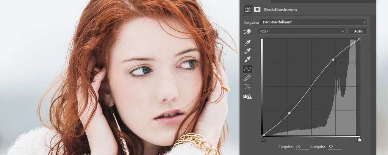Pick the white point eyedropper
Screen dimensions: 388x155
pos(247,59)
